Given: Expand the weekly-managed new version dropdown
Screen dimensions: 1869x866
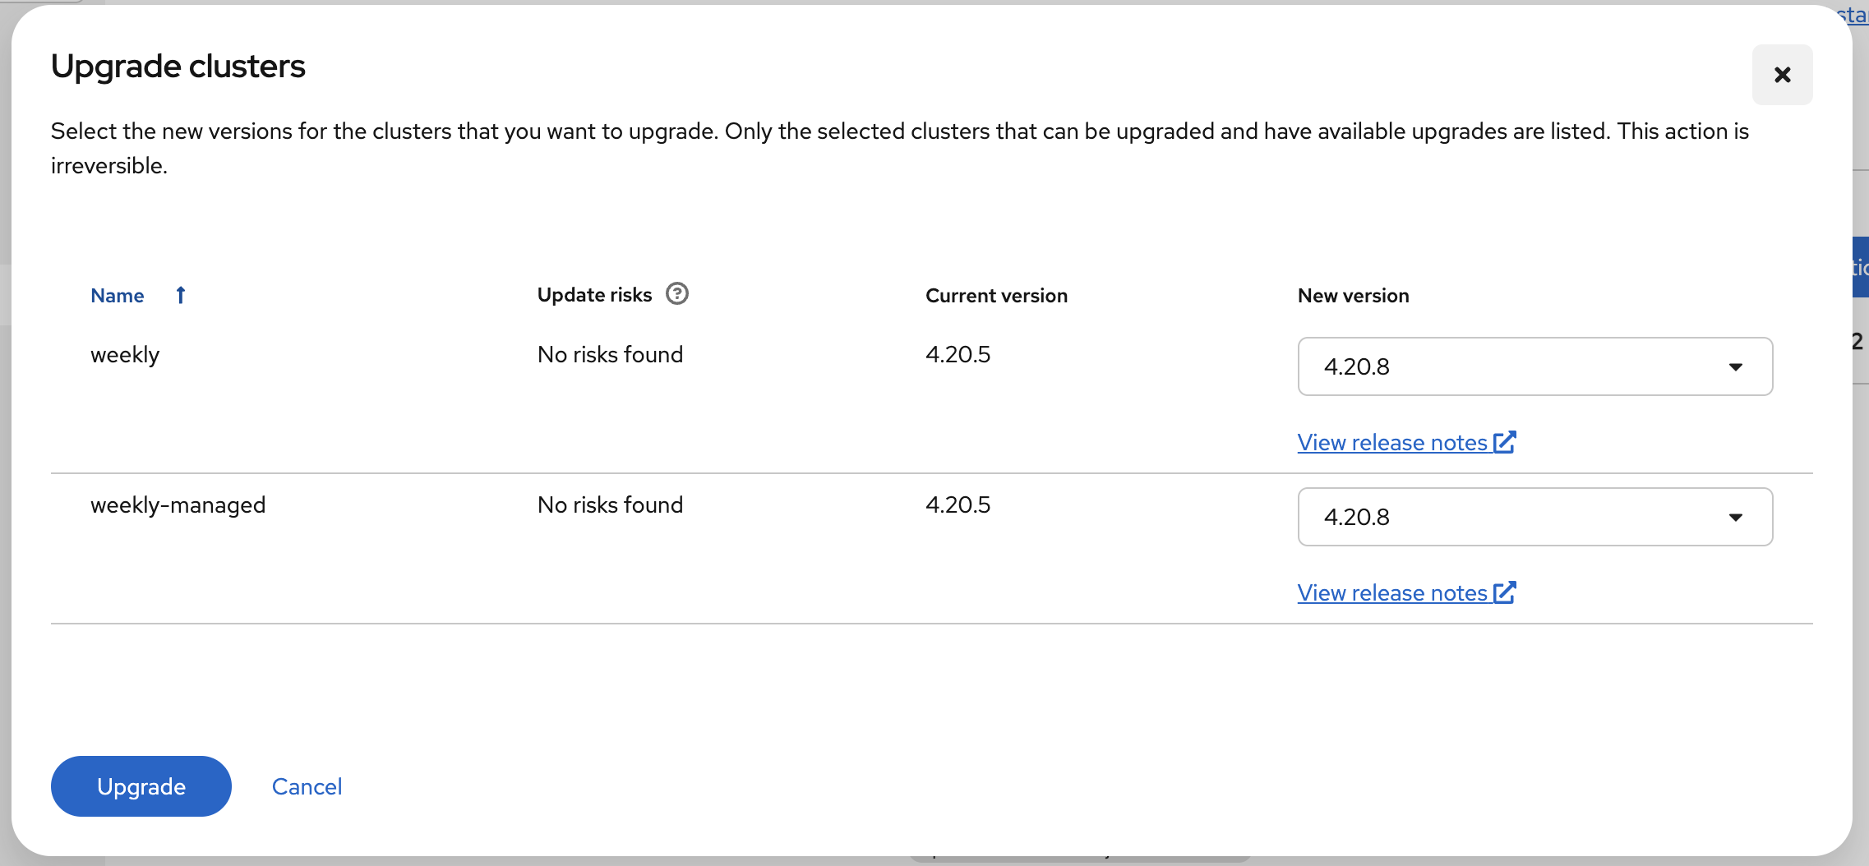Looking at the screenshot, I should coord(1534,517).
